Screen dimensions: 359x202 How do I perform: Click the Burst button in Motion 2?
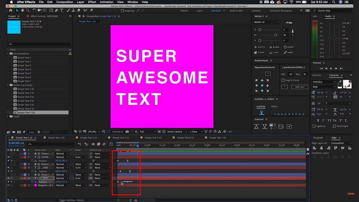(289, 47)
